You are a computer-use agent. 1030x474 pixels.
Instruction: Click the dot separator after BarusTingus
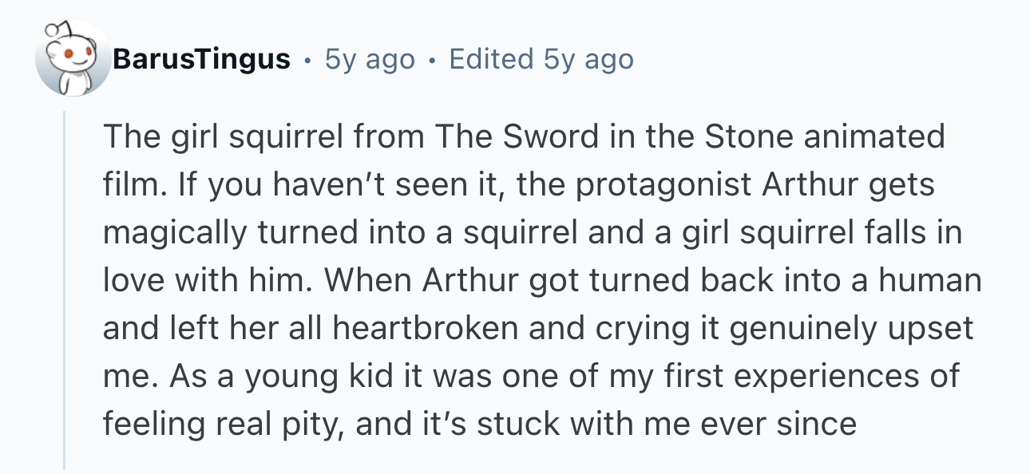coord(307,60)
